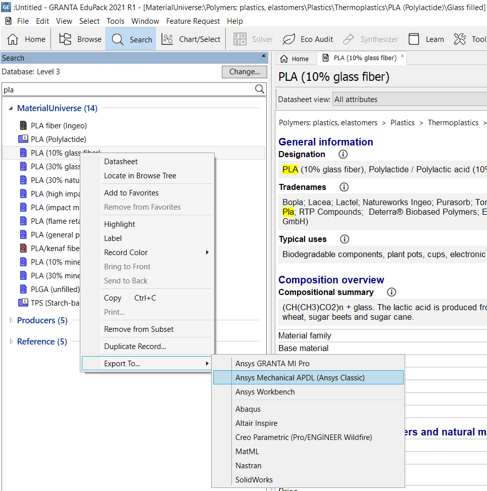Viewport: 487px width, 491px height.
Task: Click info icon beside Typical uses
Action: [x=345, y=239]
